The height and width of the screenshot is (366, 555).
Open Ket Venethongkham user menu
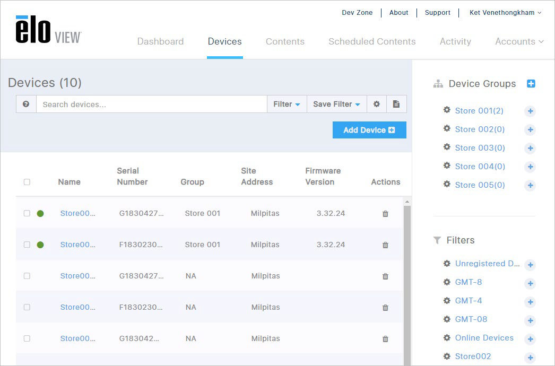[x=506, y=13]
